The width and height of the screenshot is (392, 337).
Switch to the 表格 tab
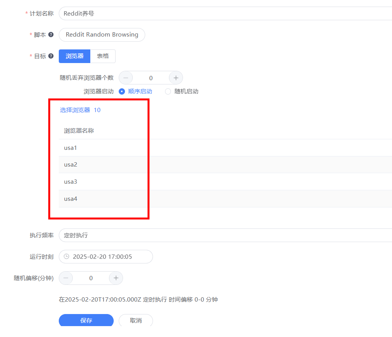(103, 56)
